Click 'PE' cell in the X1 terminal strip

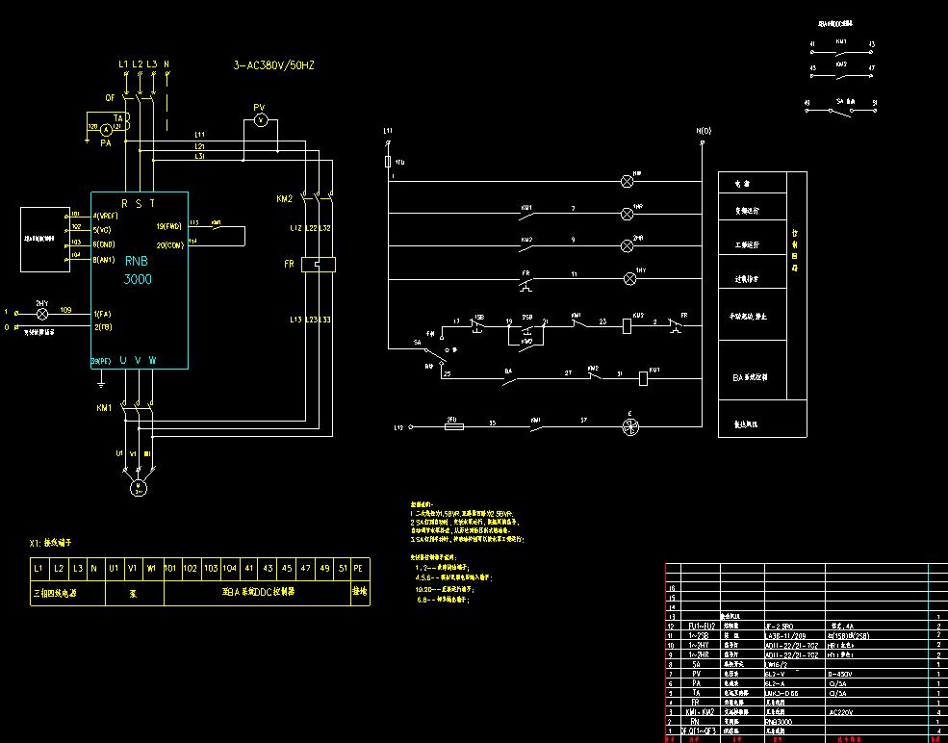(x=360, y=568)
